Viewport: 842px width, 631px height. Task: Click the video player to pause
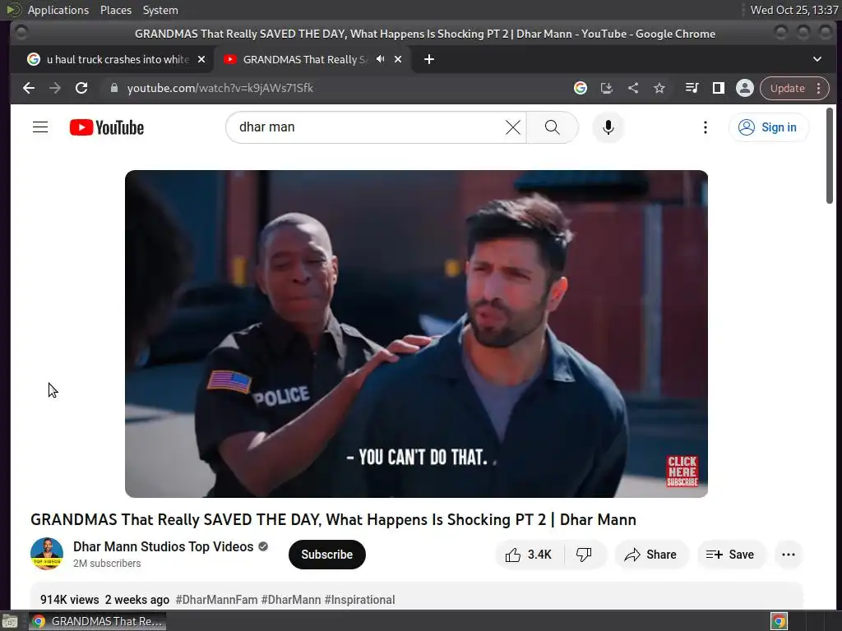tap(416, 334)
